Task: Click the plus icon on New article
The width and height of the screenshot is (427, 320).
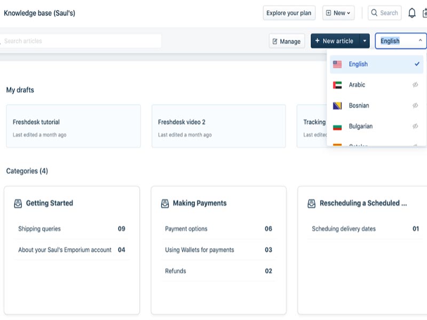Action: pyautogui.click(x=317, y=41)
